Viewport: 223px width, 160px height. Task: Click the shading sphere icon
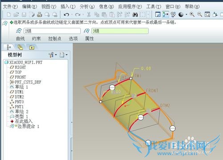(x=181, y=15)
